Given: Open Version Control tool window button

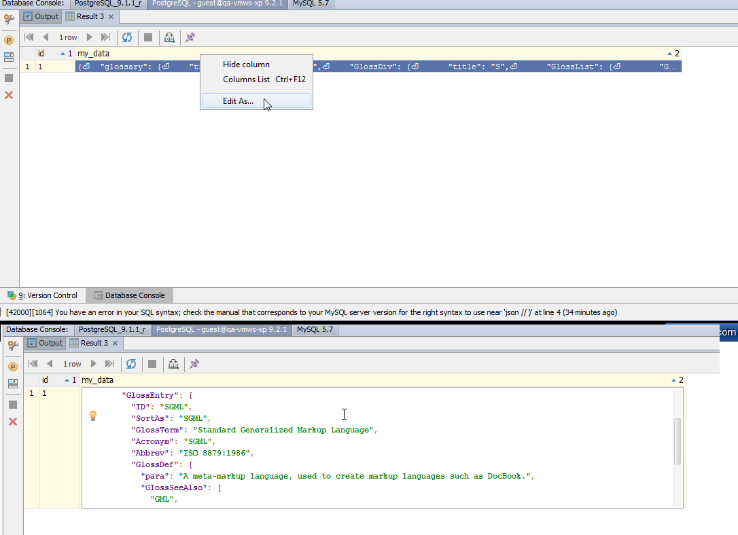Looking at the screenshot, I should click(42, 295).
